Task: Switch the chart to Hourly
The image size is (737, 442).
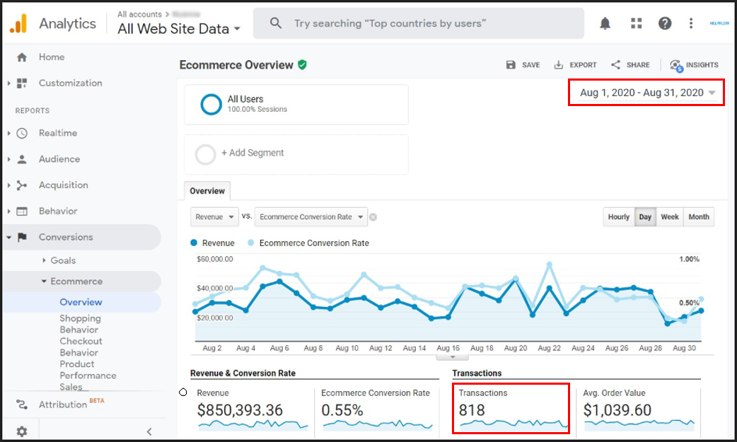Action: tap(619, 217)
